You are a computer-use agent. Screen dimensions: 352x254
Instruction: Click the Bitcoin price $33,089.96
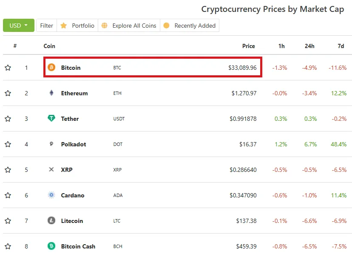tap(242, 68)
